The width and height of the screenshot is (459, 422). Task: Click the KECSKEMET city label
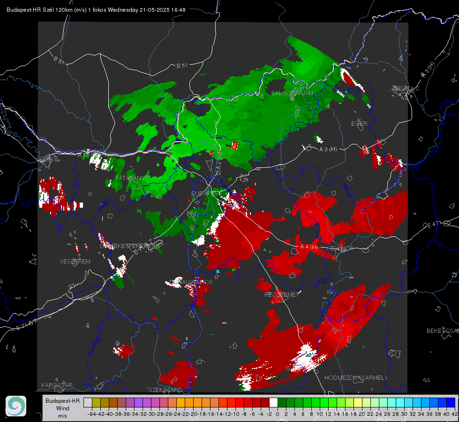coord(282,294)
